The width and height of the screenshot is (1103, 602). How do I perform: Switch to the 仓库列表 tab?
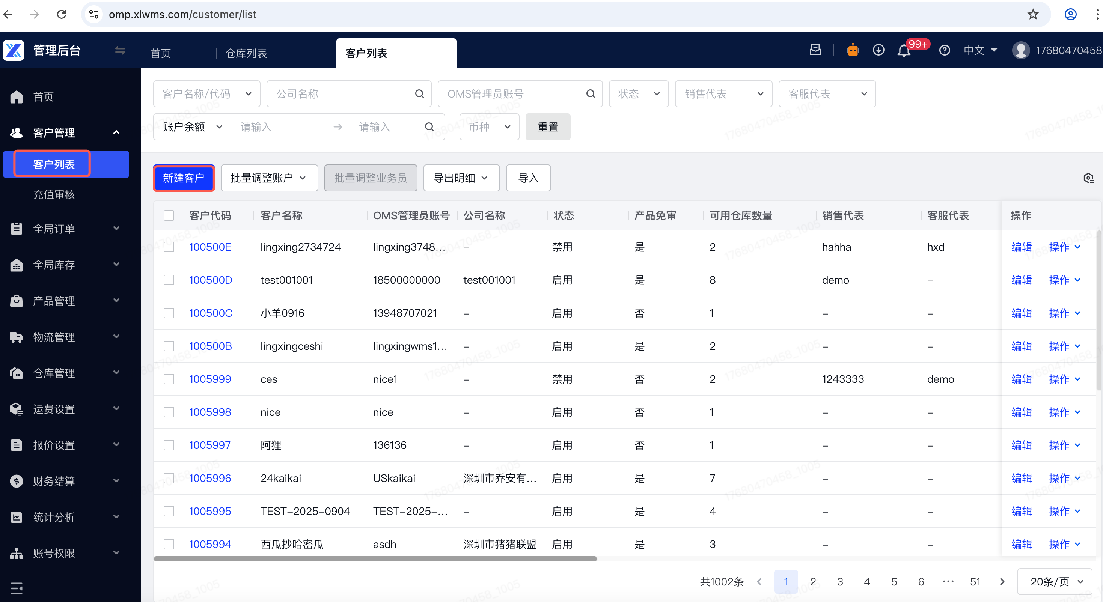click(246, 54)
